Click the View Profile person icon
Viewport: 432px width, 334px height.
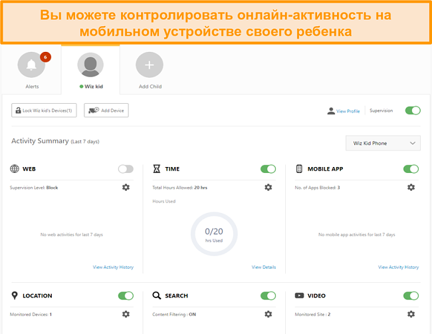coord(331,111)
